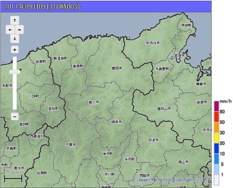Click the 養父市 map label

94,102
